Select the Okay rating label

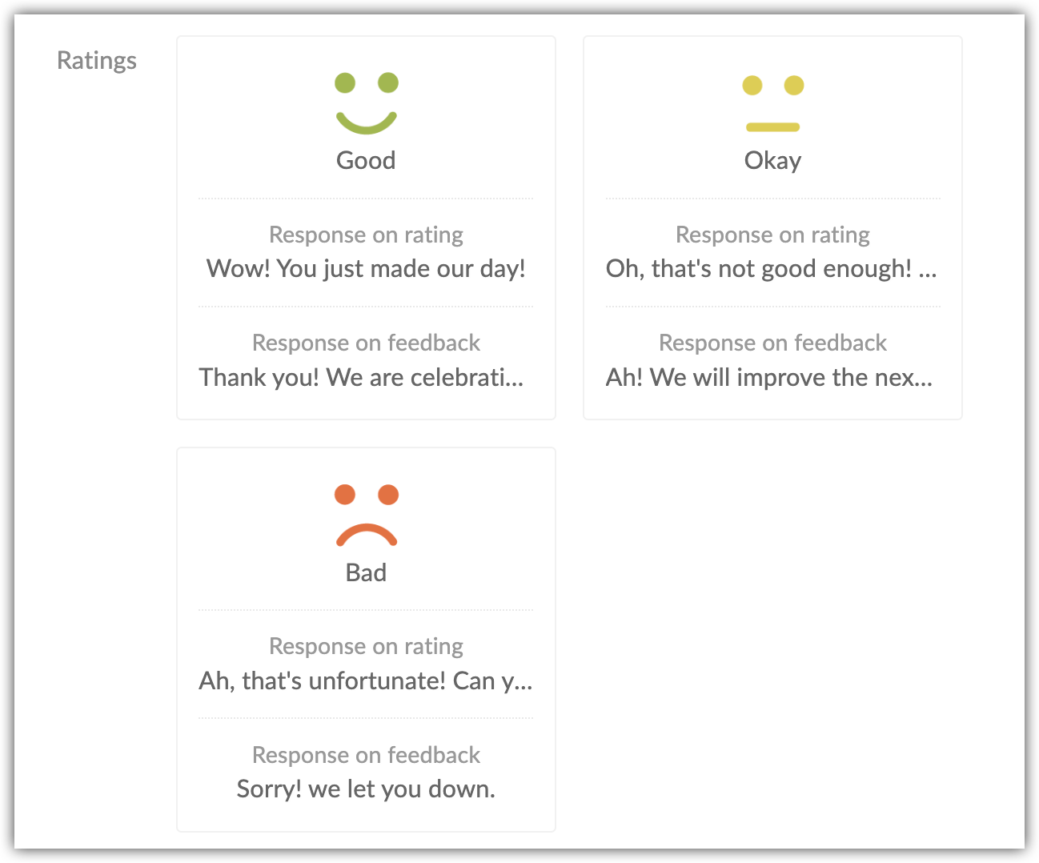pos(772,160)
